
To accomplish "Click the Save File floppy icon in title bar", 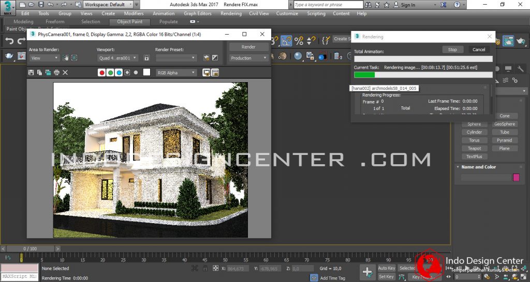I will click(41, 5).
